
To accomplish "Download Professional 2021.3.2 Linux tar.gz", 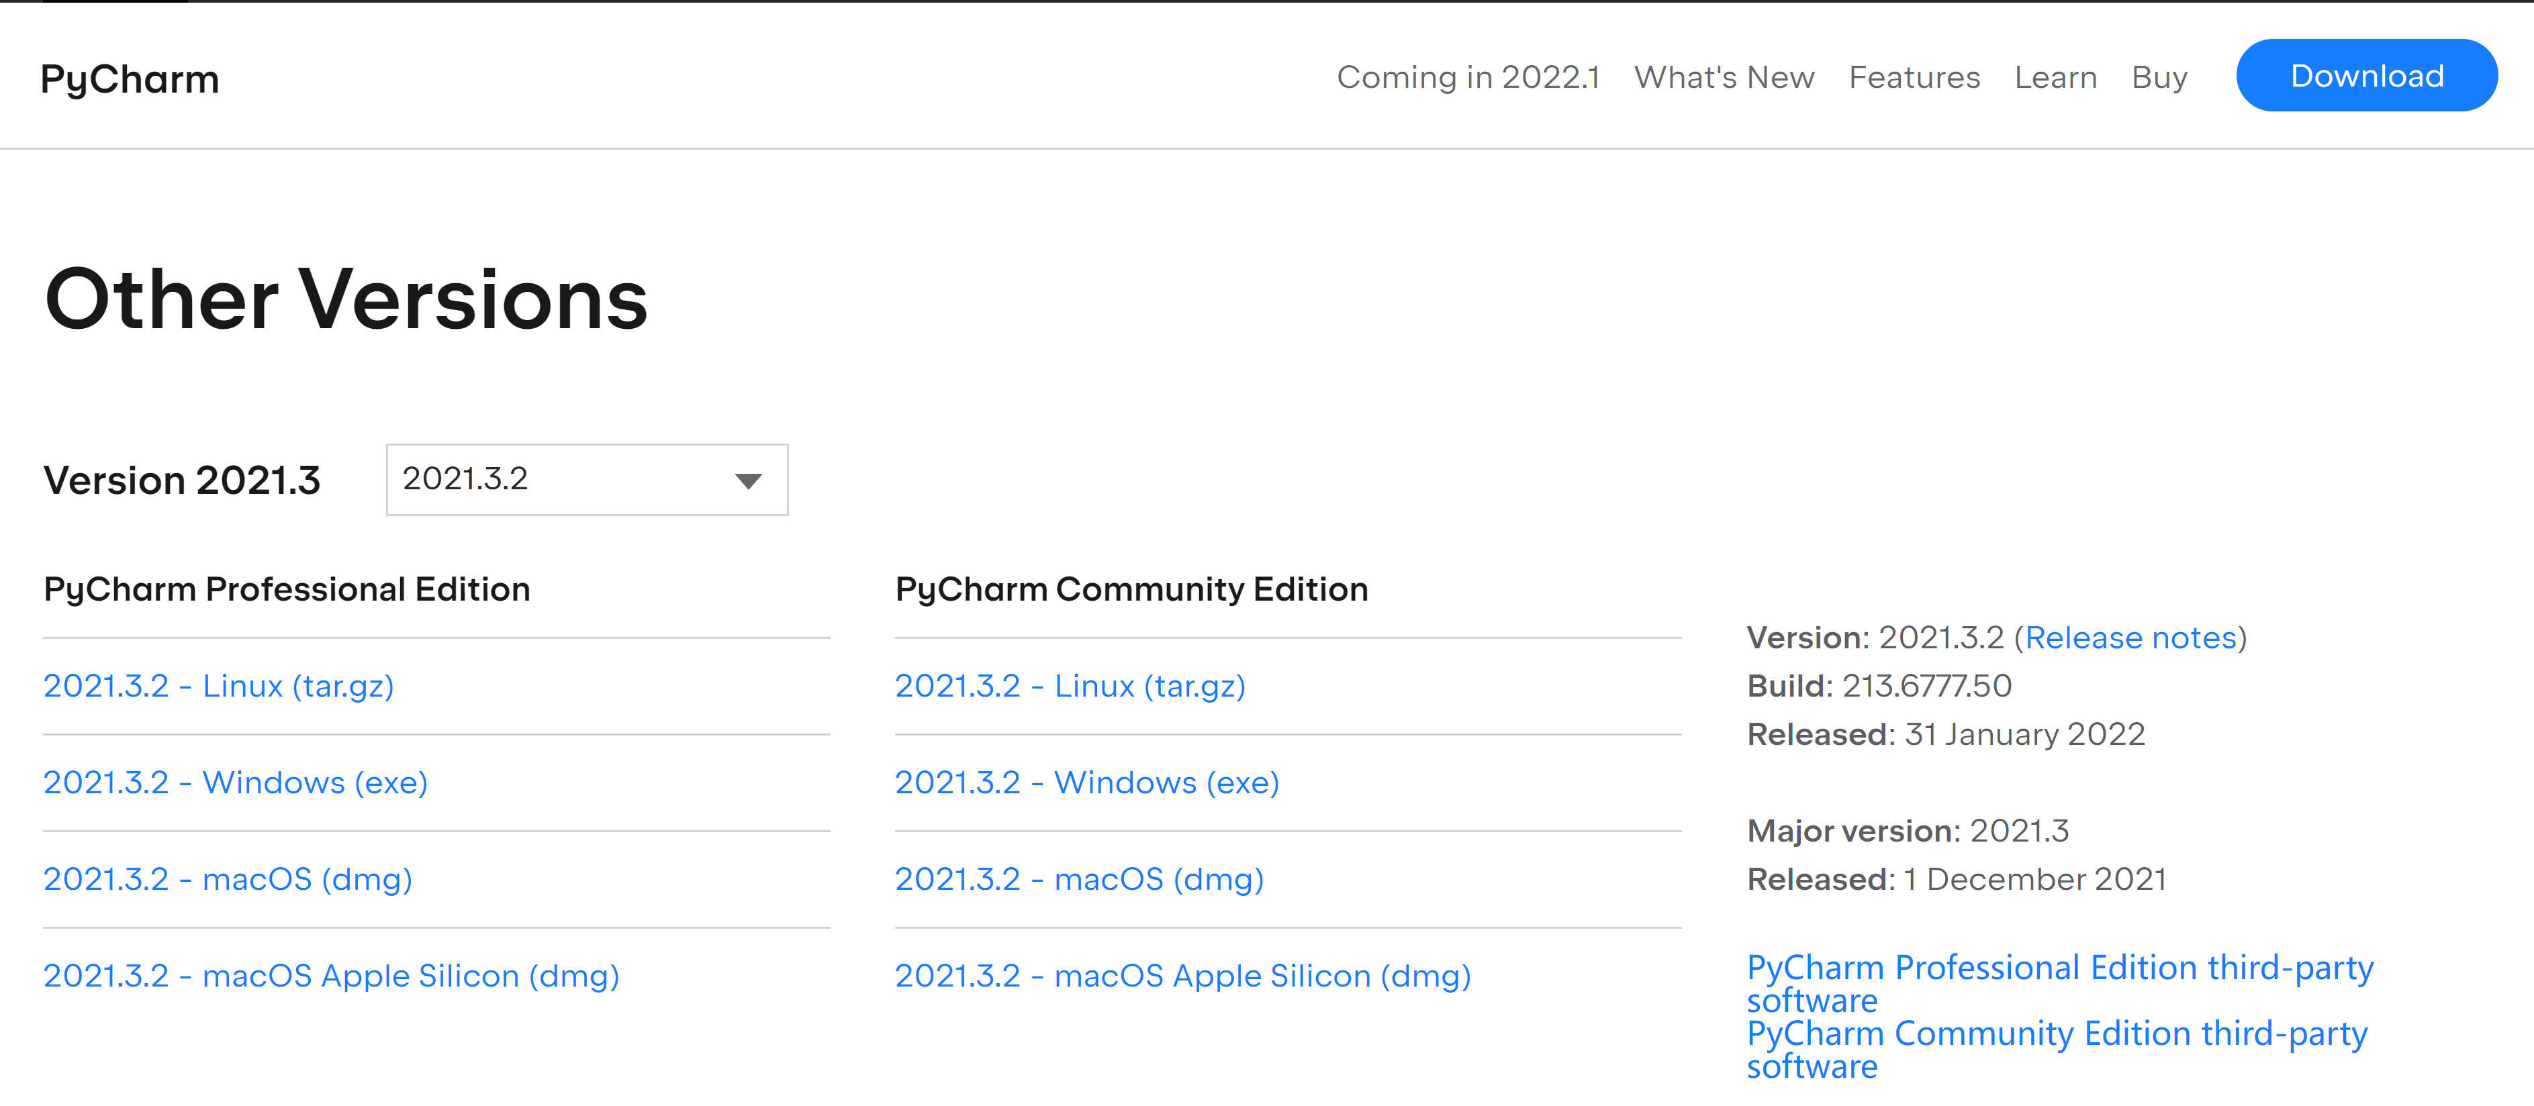I will pyautogui.click(x=218, y=686).
